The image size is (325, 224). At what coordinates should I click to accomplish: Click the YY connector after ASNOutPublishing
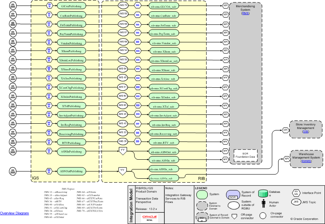click(122, 171)
